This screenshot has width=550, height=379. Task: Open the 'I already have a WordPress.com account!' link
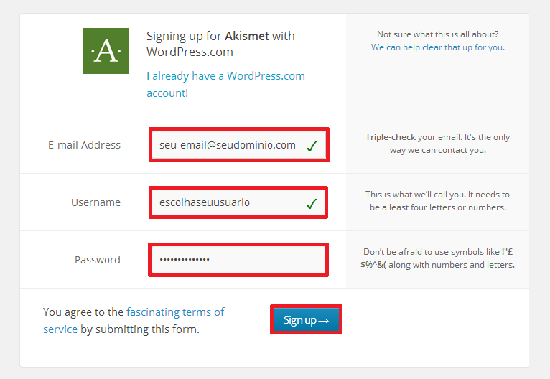click(x=225, y=85)
